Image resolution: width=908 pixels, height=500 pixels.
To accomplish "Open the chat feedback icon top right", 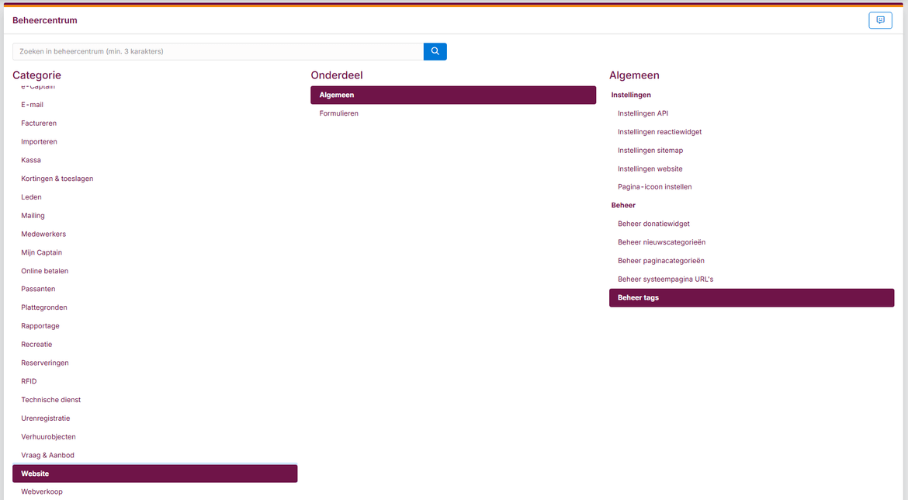I will coord(880,20).
